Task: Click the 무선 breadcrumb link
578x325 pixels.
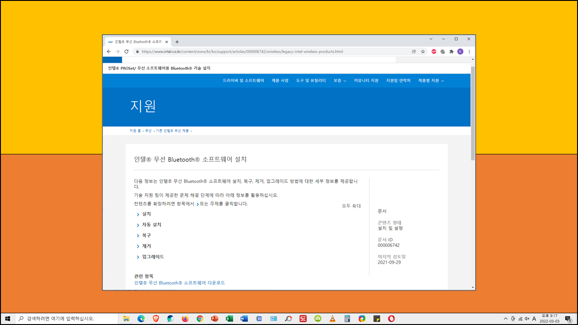Action: pos(148,130)
